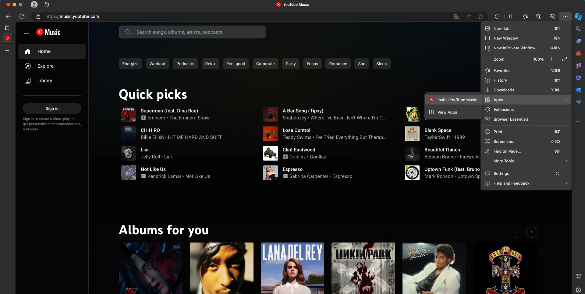Choose View Apps in submenu
This screenshot has height=294, width=585.
tap(453, 112)
